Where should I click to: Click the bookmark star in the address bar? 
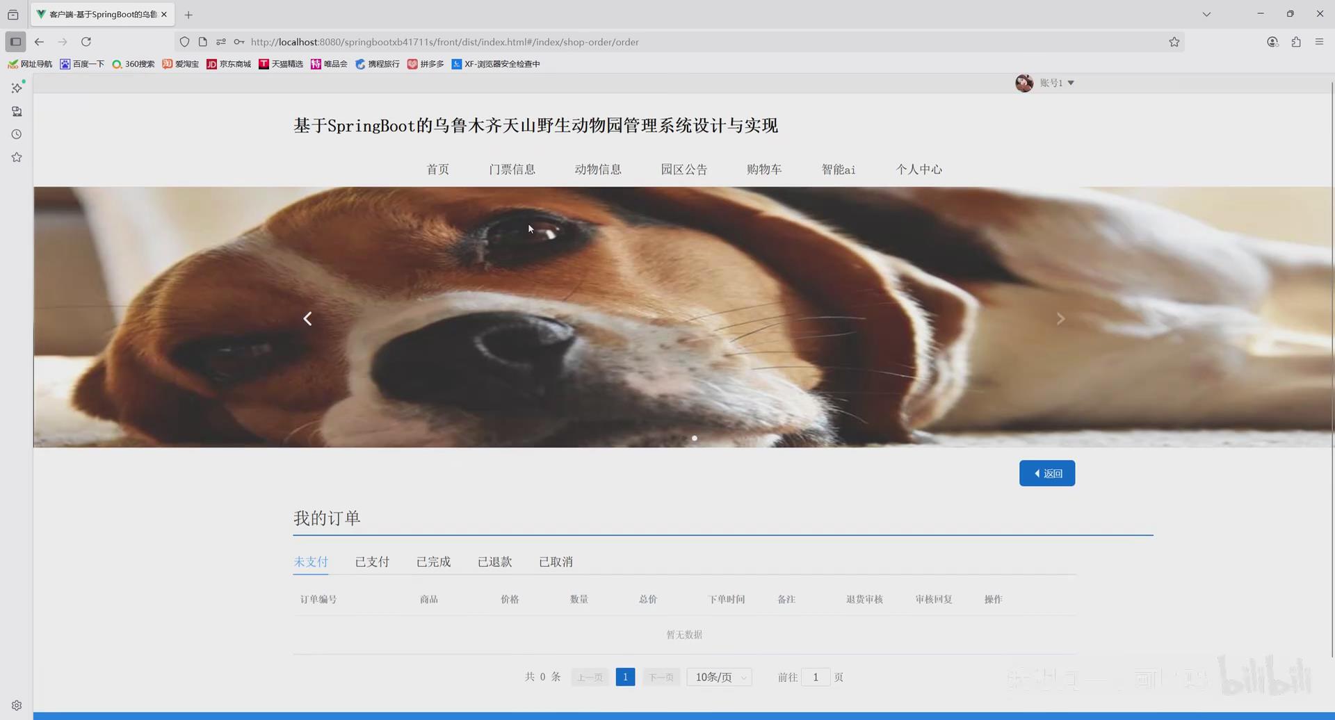[x=1174, y=42]
